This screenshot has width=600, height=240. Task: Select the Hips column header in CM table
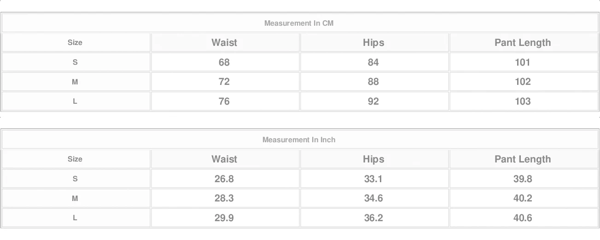click(373, 42)
